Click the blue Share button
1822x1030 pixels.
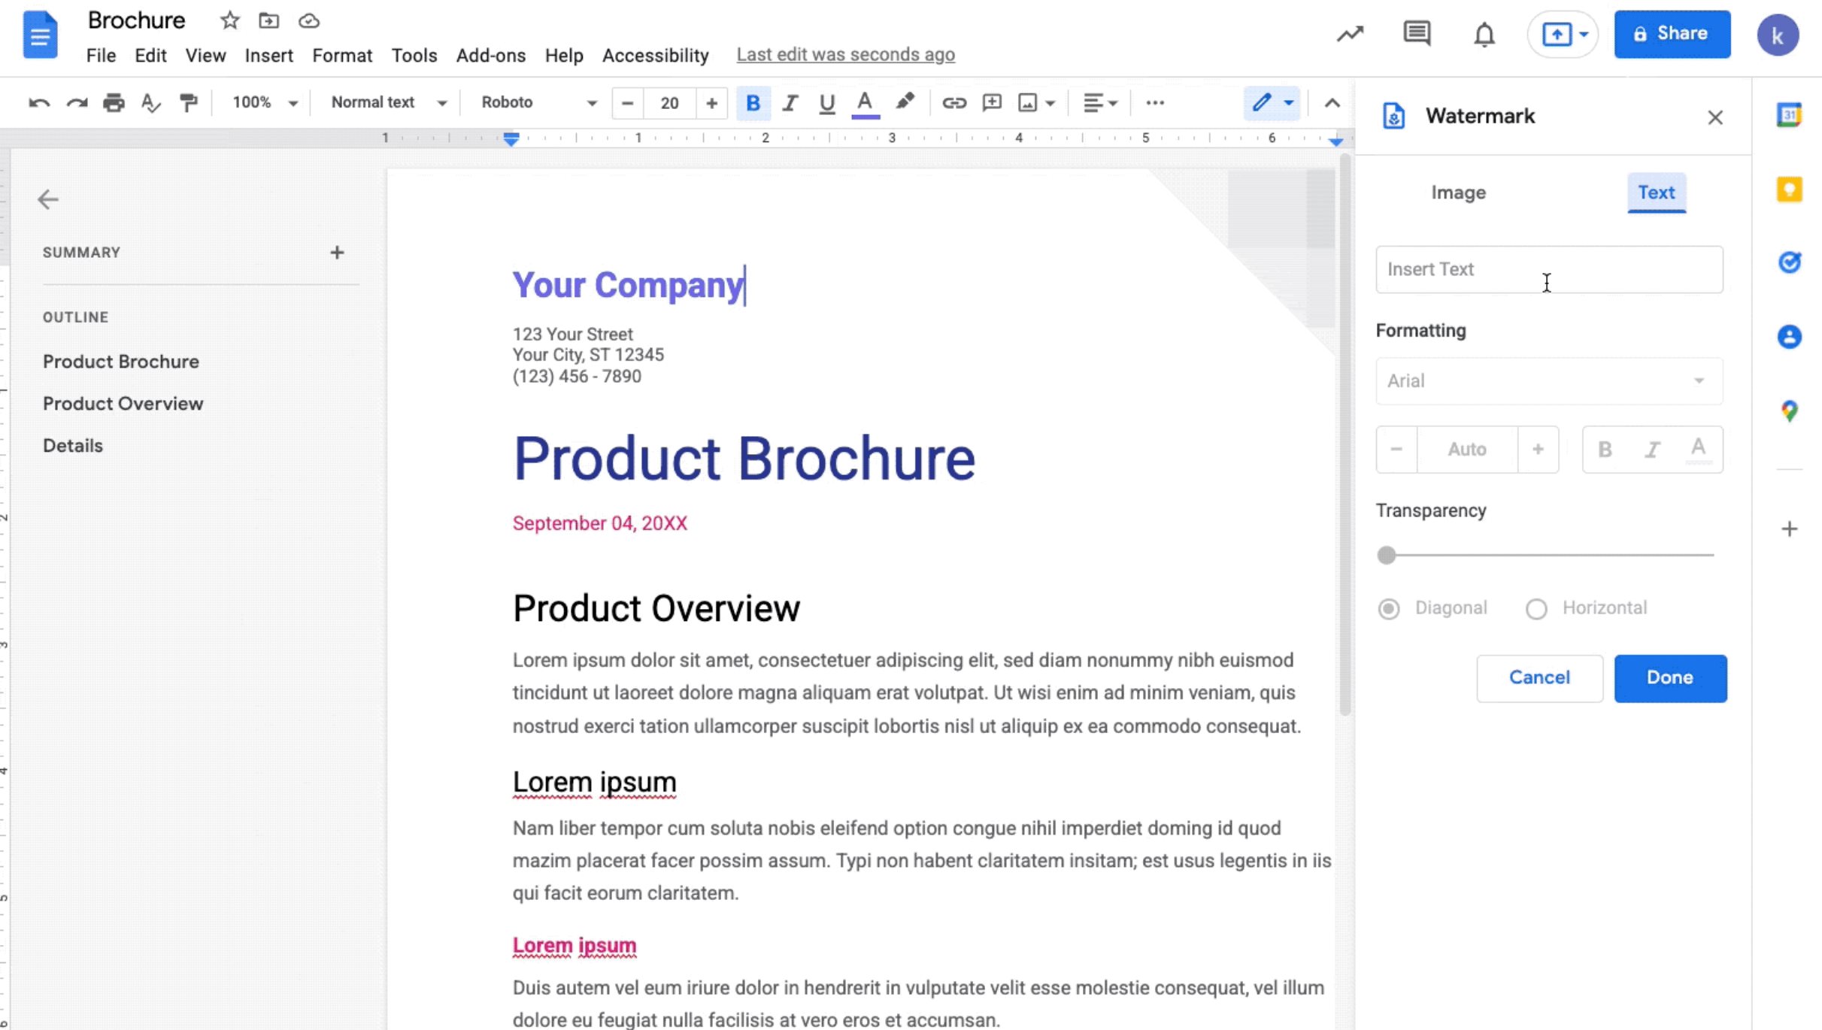1672,34
